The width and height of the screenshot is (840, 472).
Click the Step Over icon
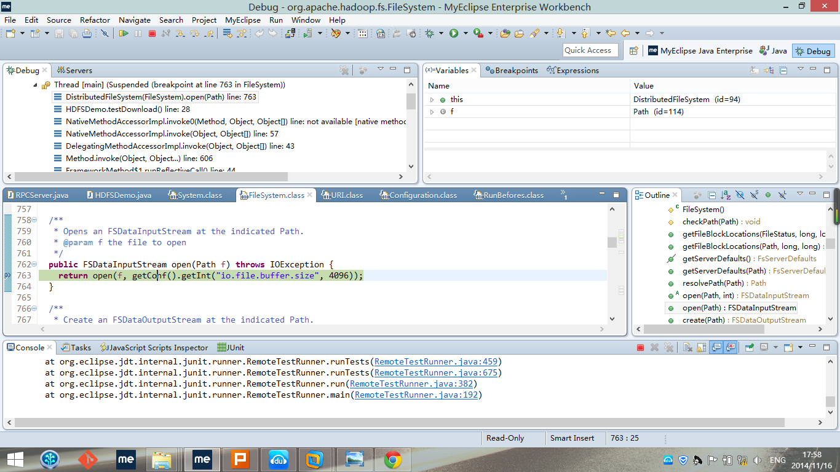point(194,33)
